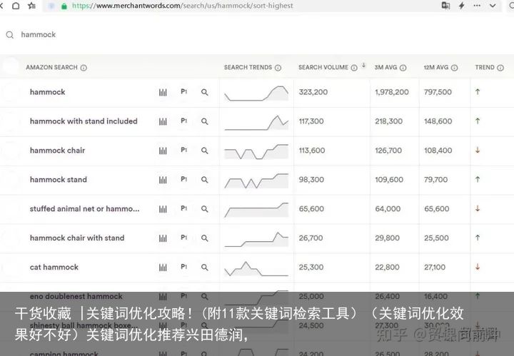
Task: Open bar chart icon for hammock row
Action: pos(163,92)
